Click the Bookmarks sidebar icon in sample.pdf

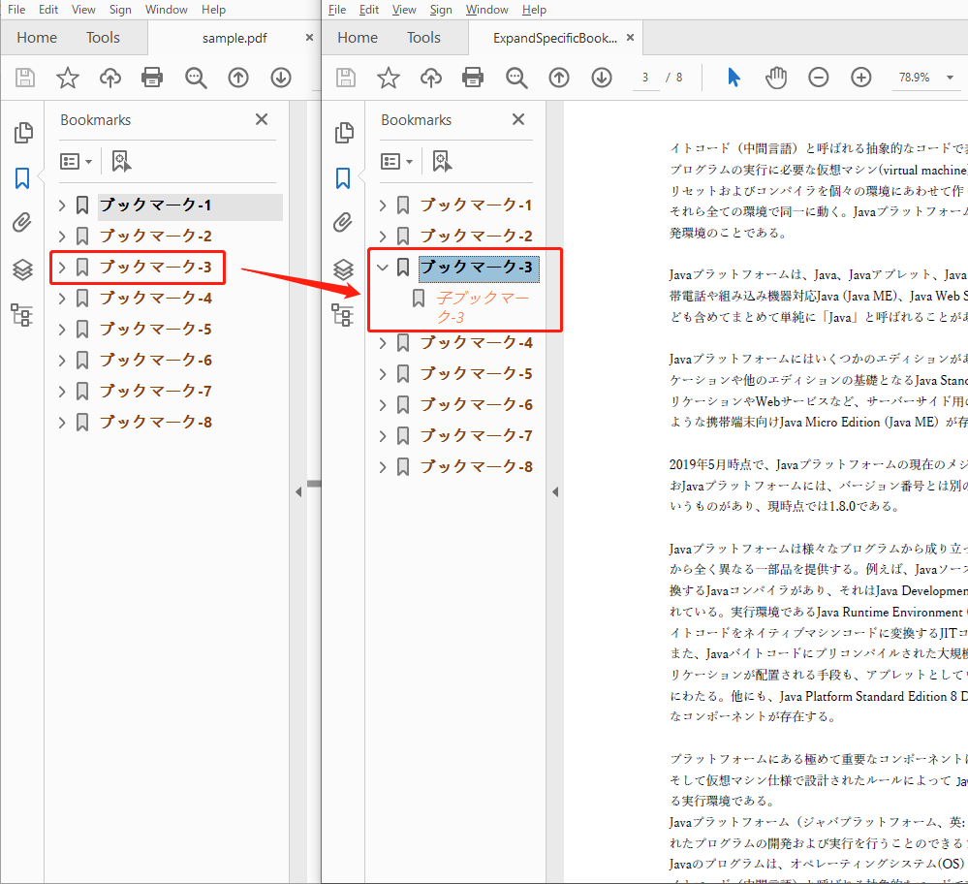(x=22, y=178)
